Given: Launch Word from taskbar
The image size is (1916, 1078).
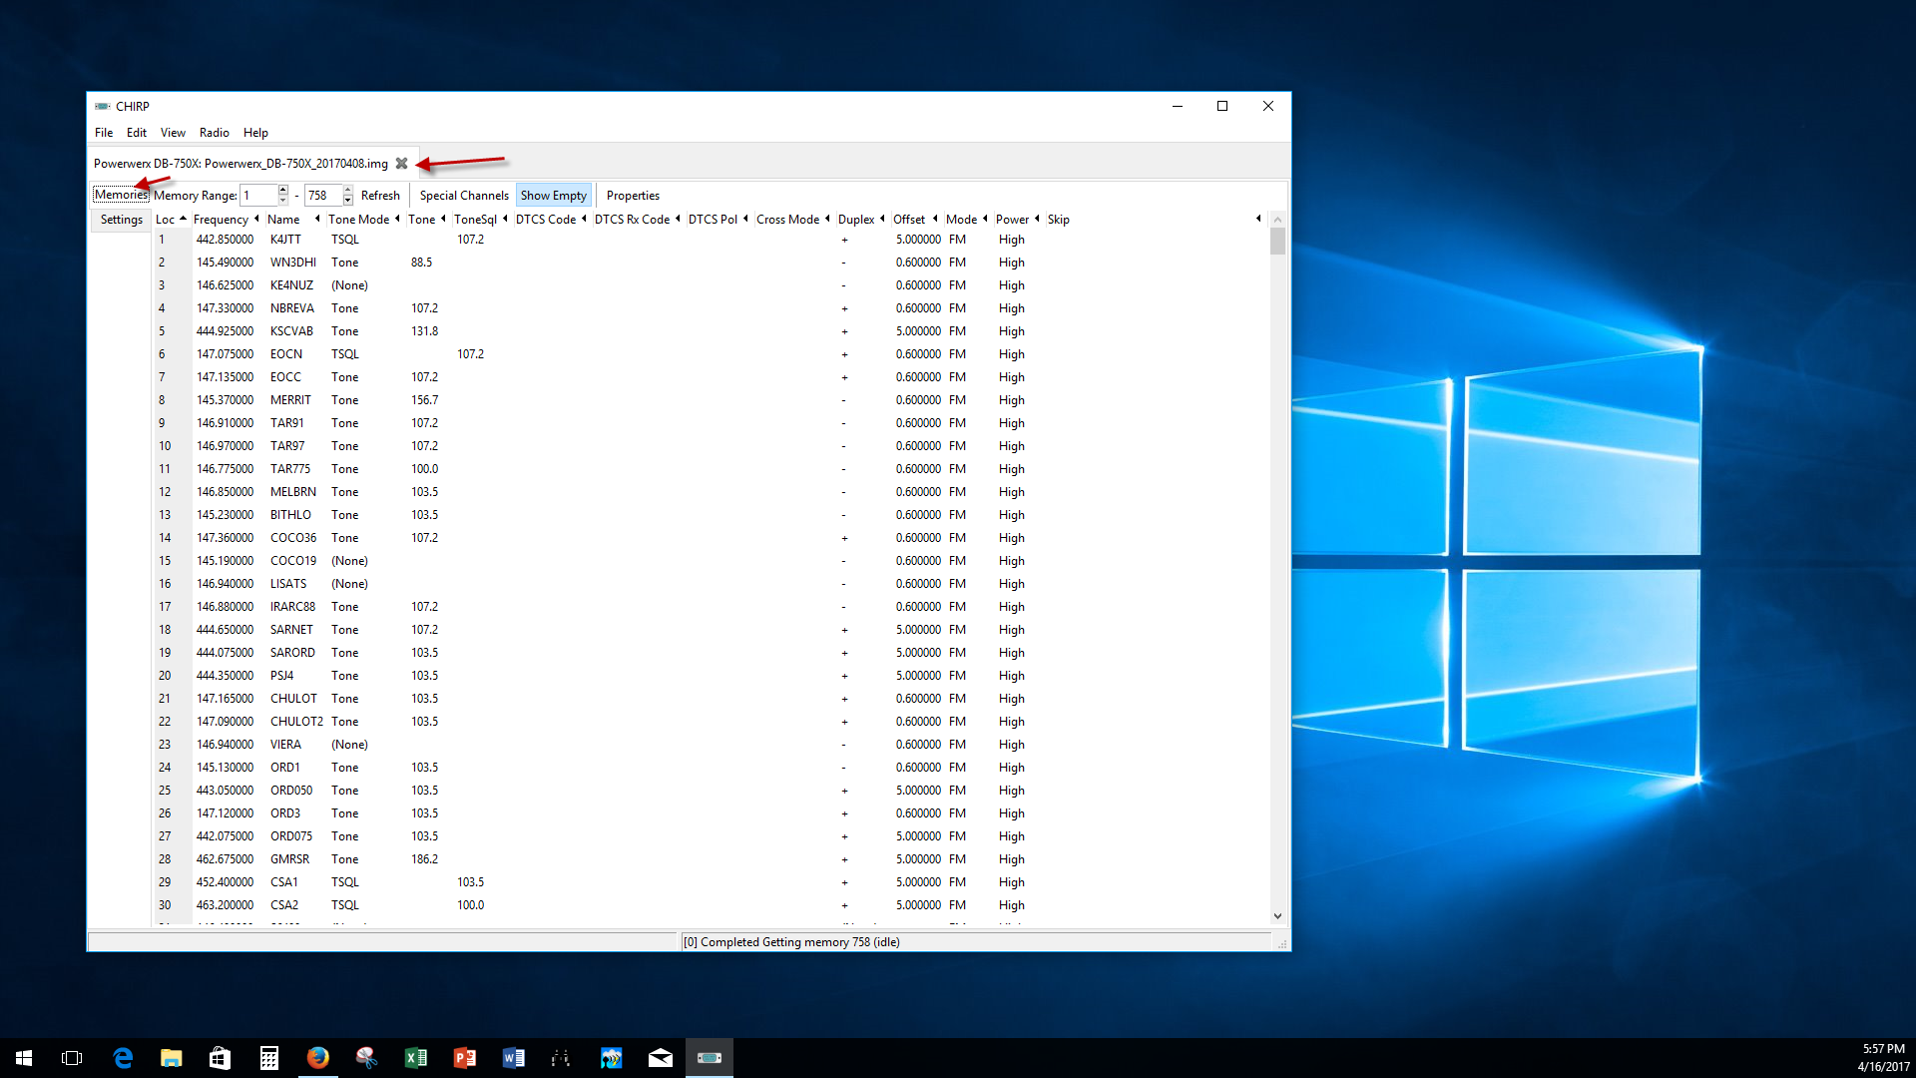Looking at the screenshot, I should tap(514, 1058).
